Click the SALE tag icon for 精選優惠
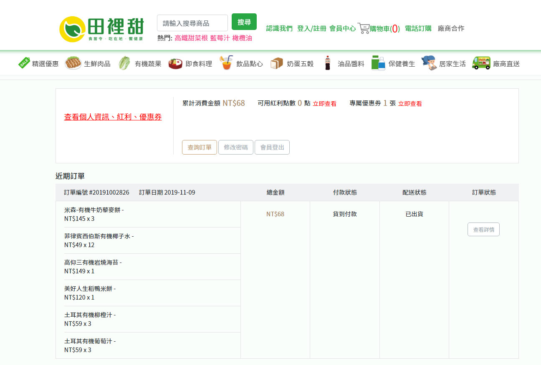The height and width of the screenshot is (365, 541). 24,63
